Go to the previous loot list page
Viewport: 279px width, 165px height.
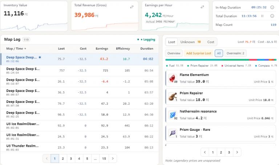205,152
